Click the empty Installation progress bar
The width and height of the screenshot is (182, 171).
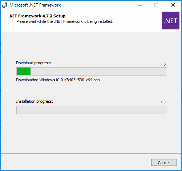(x=91, y=110)
